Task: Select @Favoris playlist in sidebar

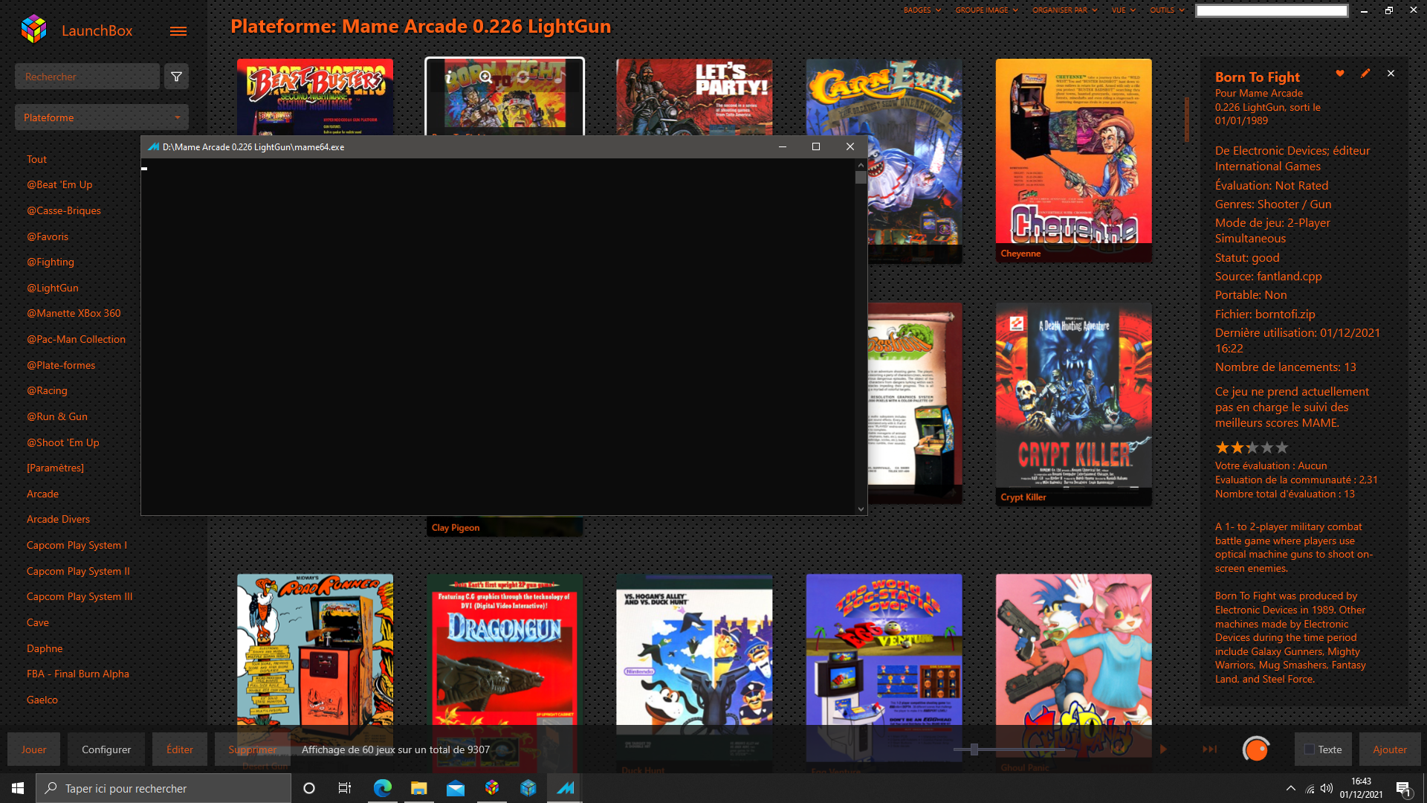Action: pyautogui.click(x=48, y=236)
